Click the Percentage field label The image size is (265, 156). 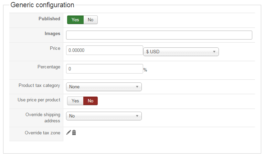[x=49, y=67]
